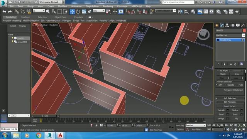
Task: Toggle the Percent Snap icon
Action: (x=139, y=12)
